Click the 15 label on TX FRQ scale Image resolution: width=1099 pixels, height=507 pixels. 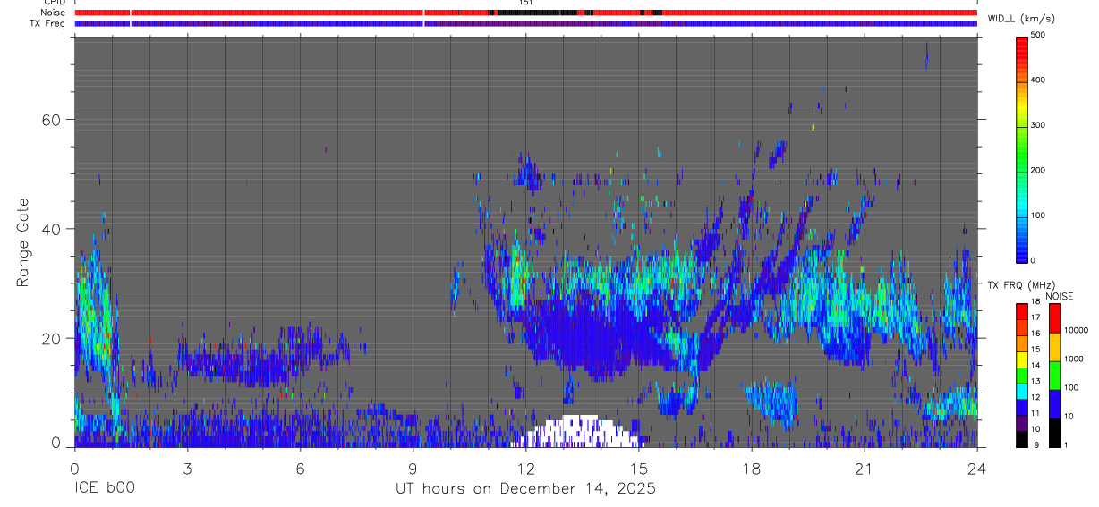[x=1035, y=350]
